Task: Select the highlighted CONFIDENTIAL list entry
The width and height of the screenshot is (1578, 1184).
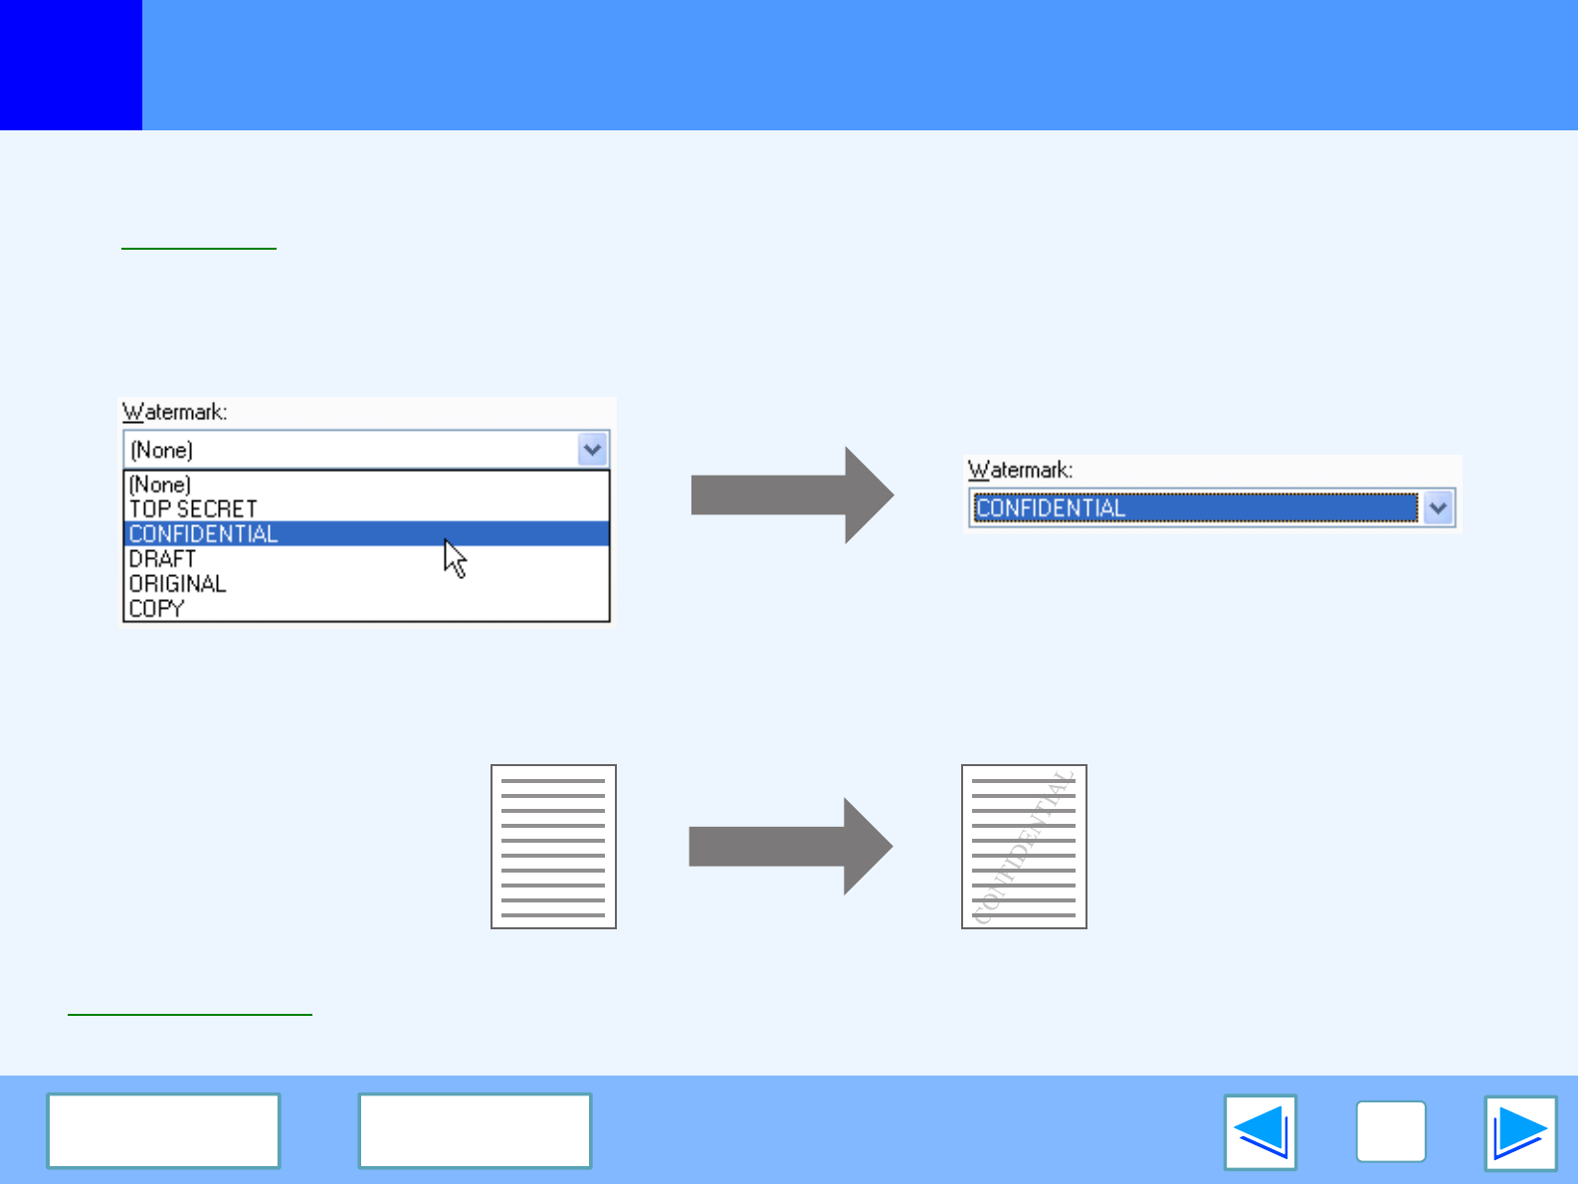Action: (203, 534)
